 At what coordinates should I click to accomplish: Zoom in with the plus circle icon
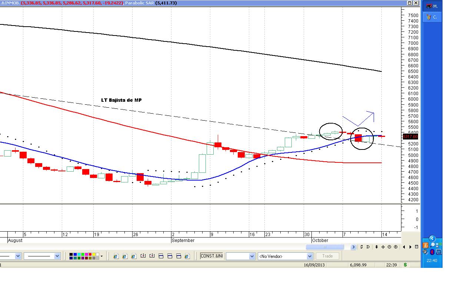click(396, 247)
